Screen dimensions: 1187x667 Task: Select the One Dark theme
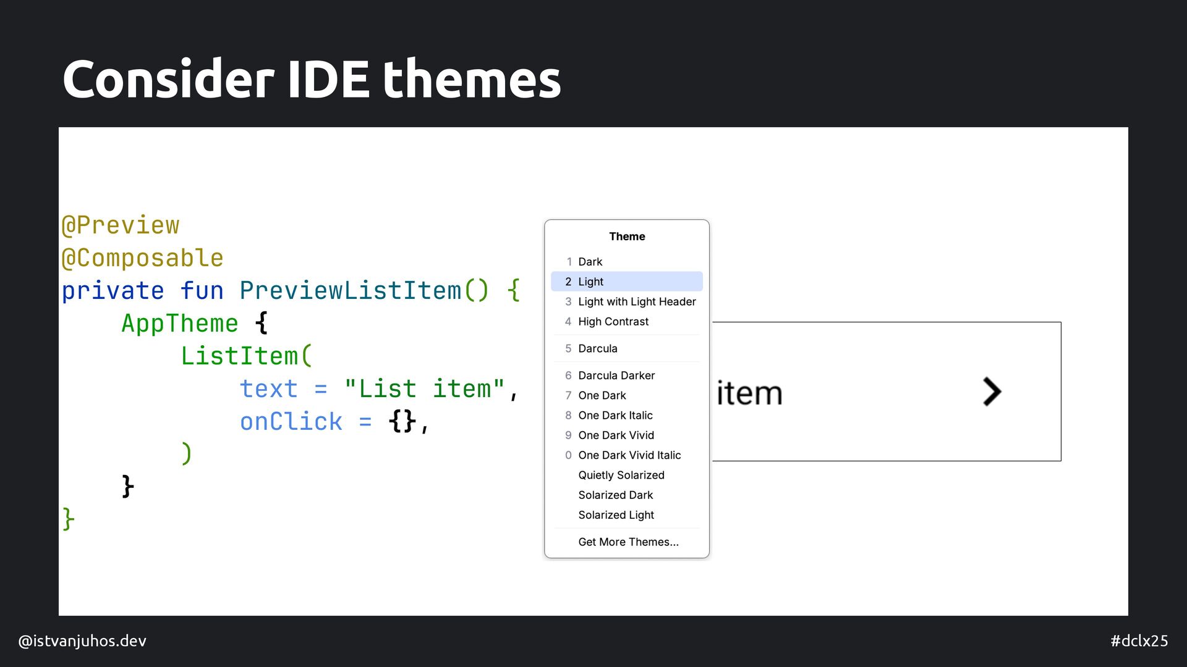point(626,395)
